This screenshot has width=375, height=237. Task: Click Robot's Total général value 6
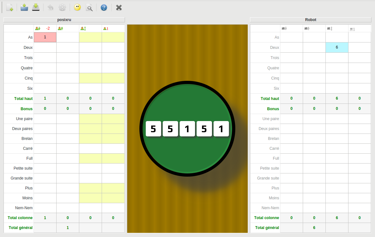coord(314,228)
